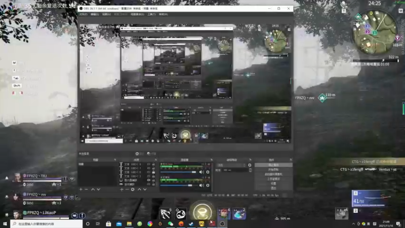The width and height of the screenshot is (405, 228).
Task: Open Task View from the taskbar
Action: (x=98, y=224)
